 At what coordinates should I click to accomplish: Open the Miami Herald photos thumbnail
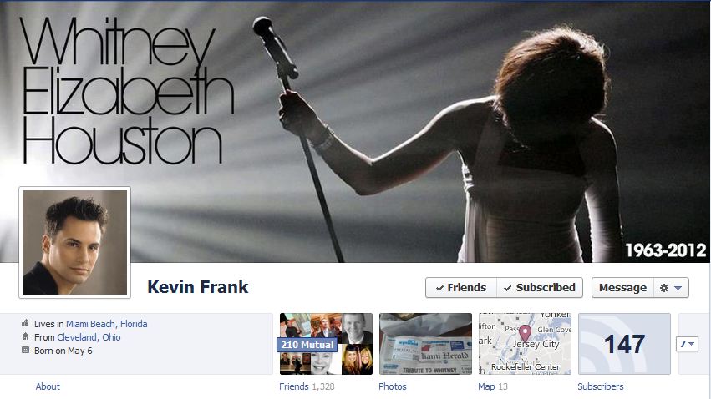[425, 344]
